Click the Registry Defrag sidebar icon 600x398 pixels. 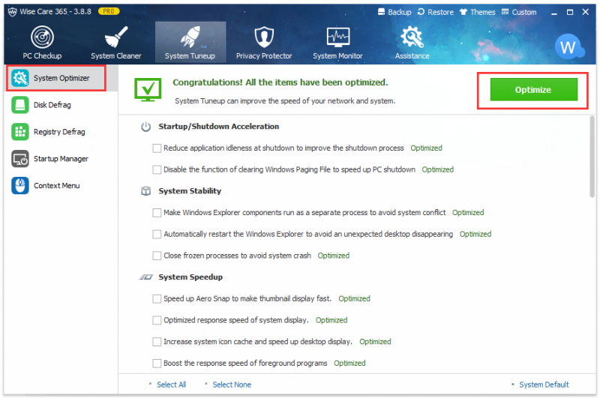click(x=20, y=132)
